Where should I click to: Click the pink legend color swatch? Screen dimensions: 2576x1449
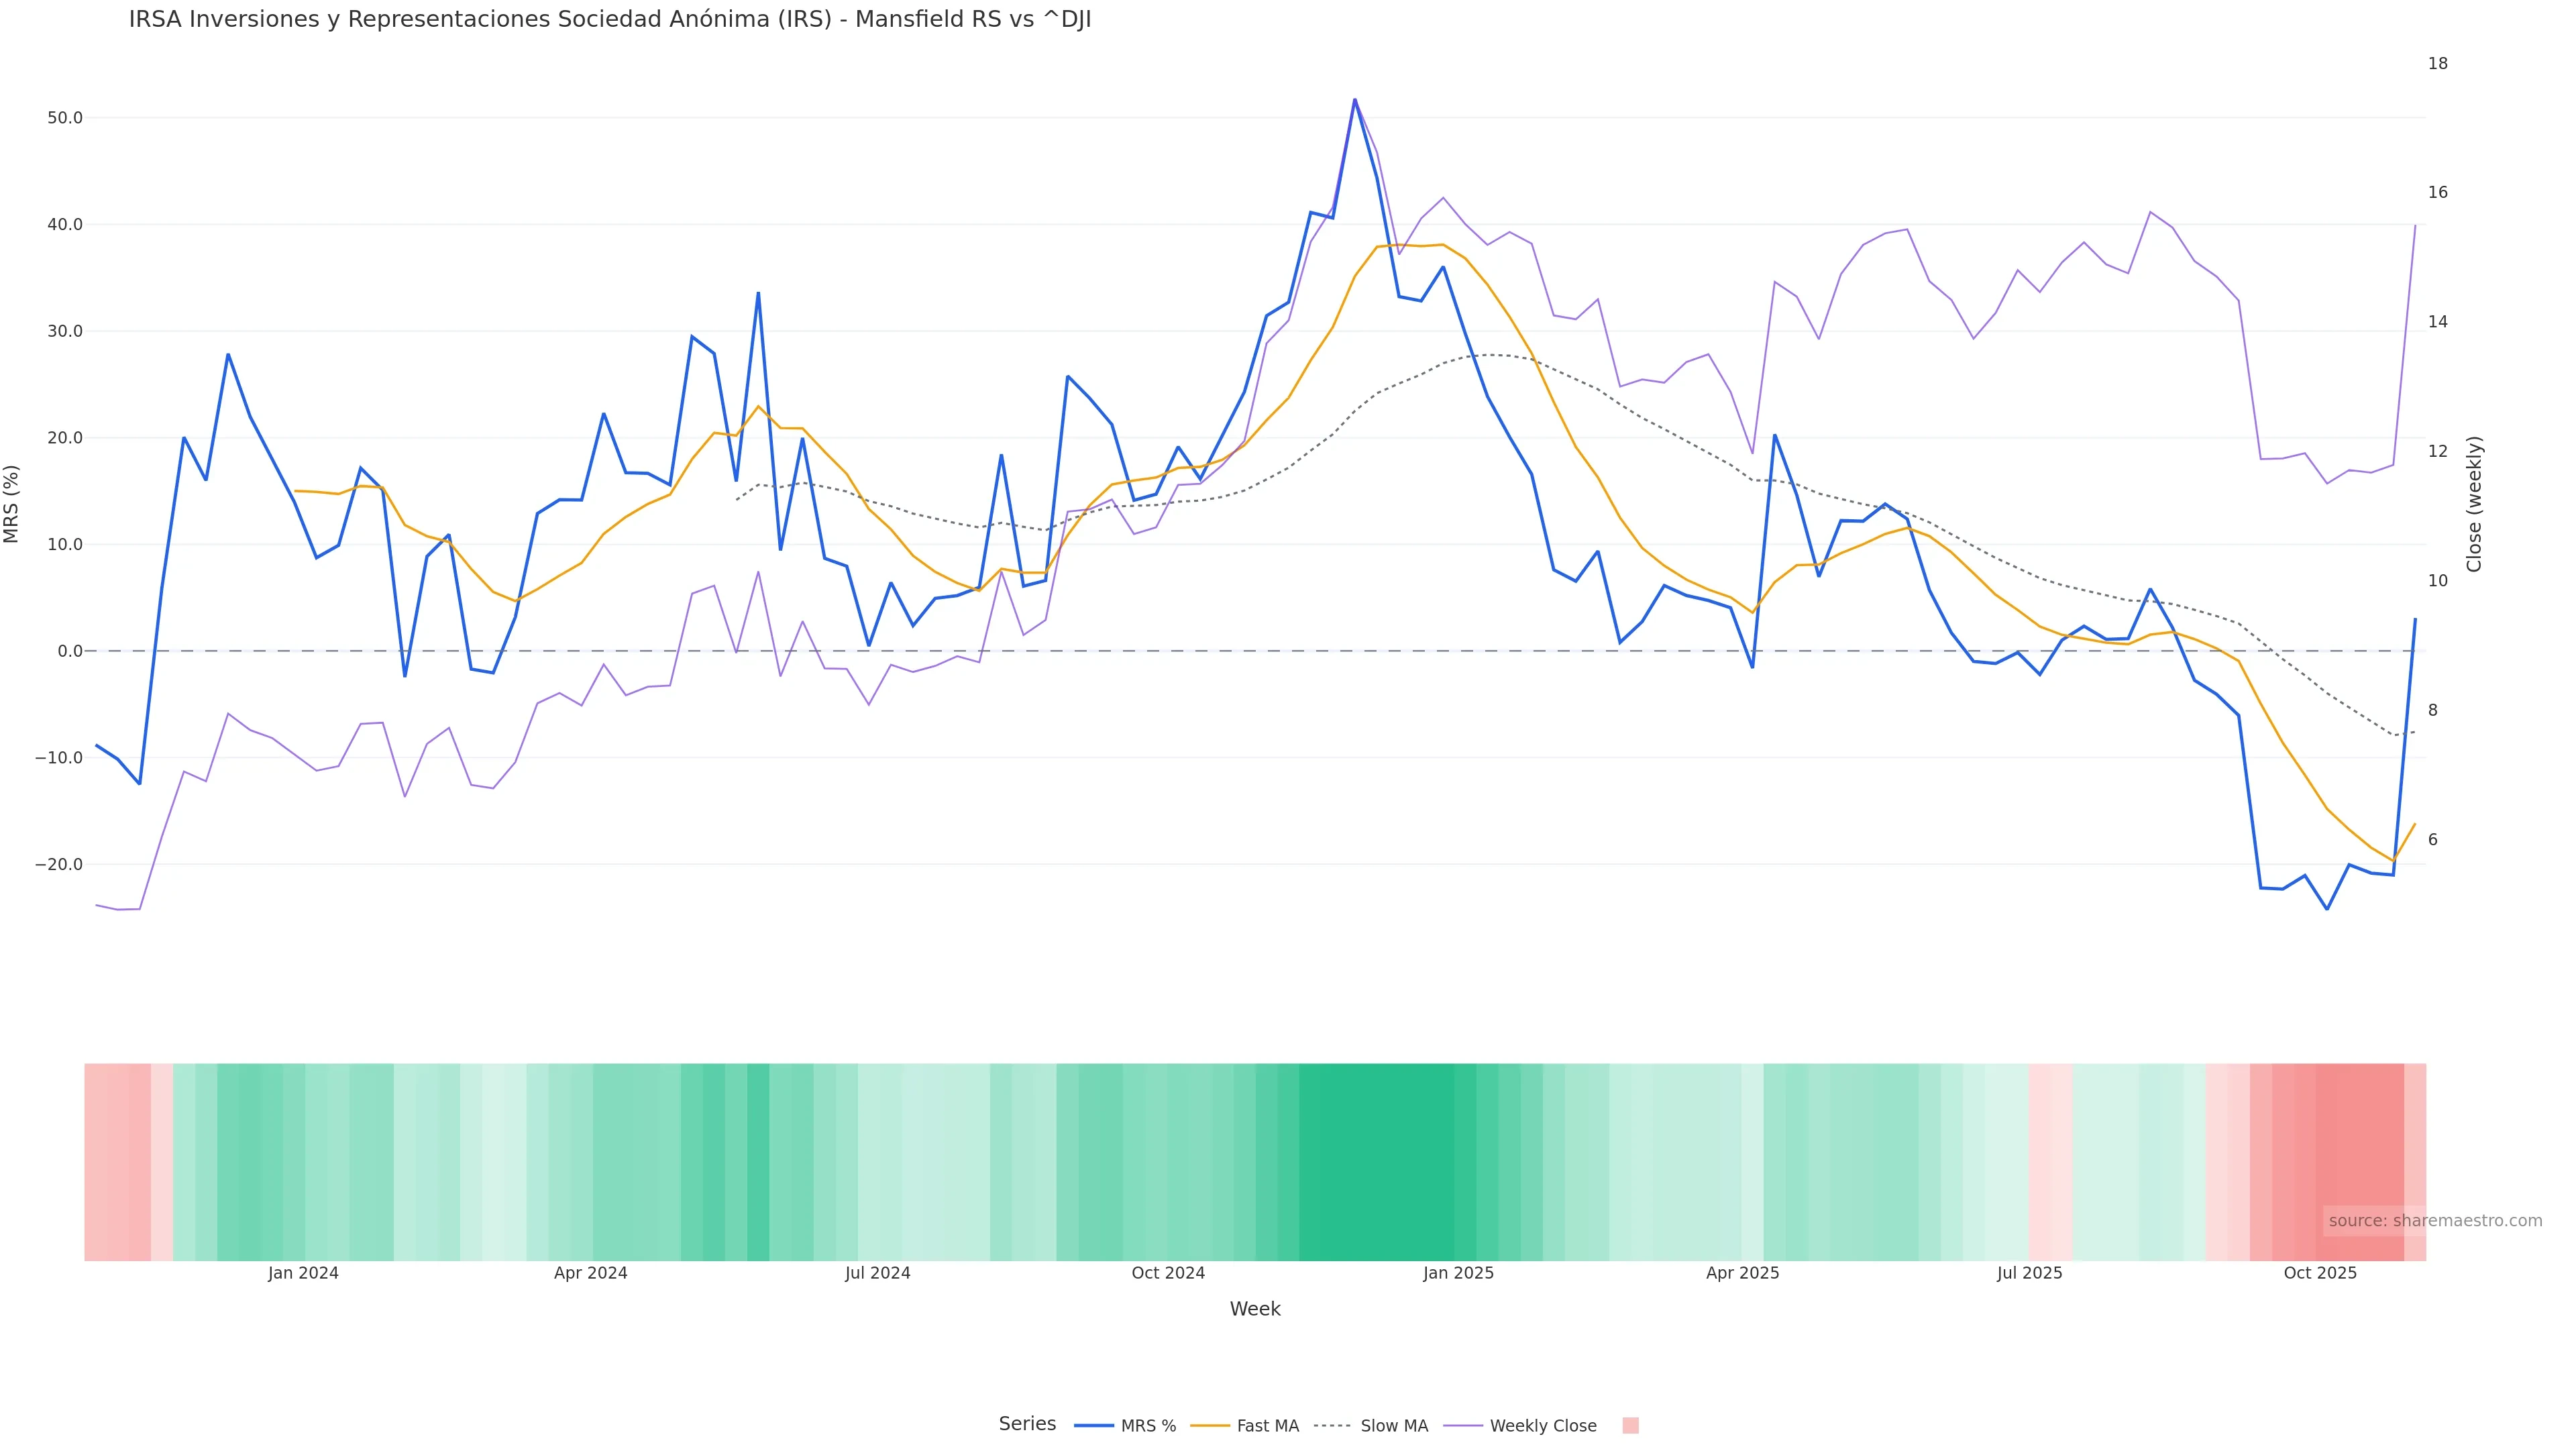pyautogui.click(x=1630, y=1426)
